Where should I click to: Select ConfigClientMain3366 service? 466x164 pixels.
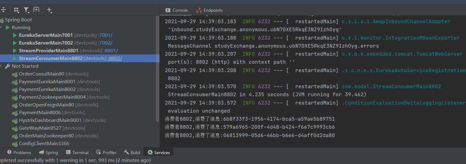pos(44,144)
